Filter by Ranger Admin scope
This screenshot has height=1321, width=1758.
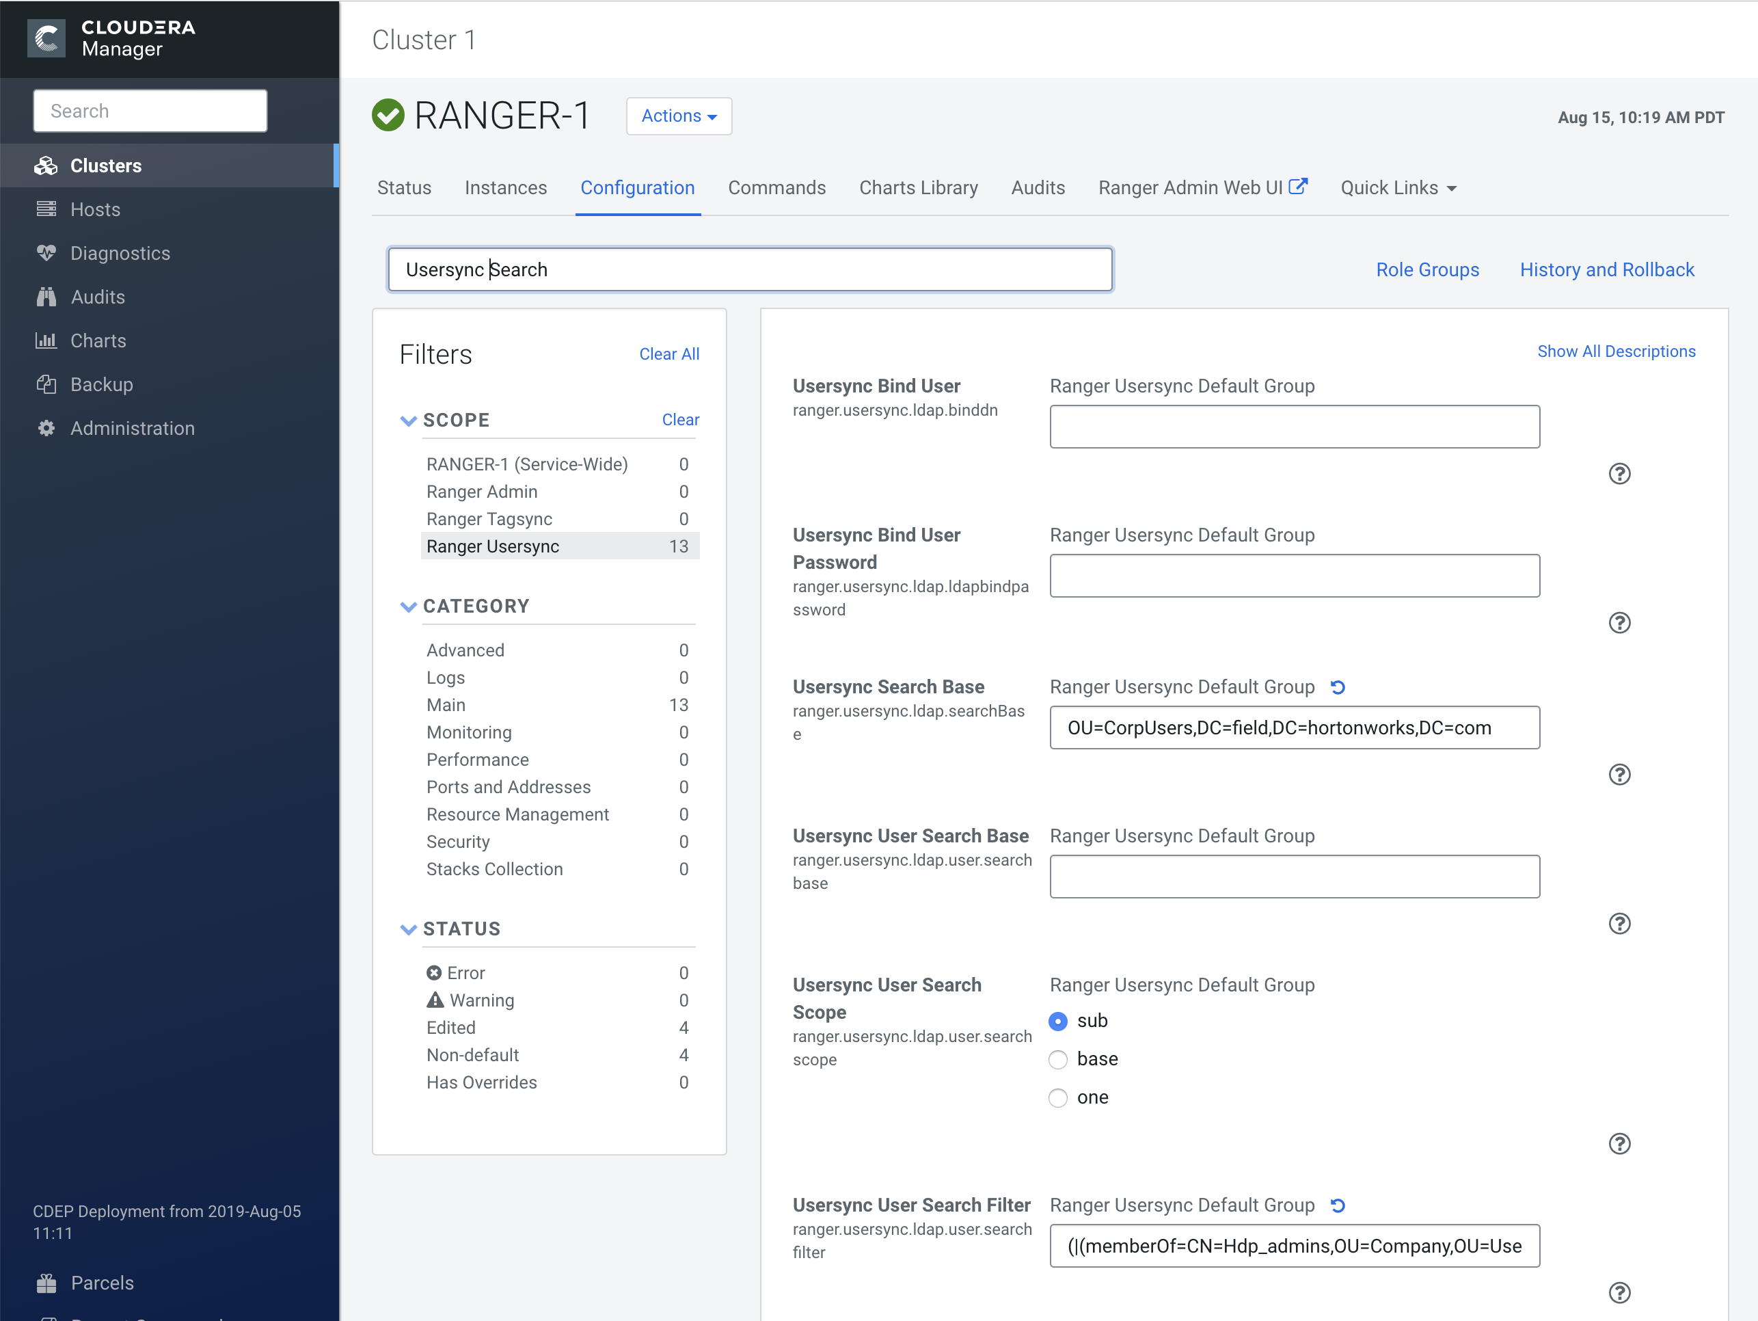(x=482, y=492)
